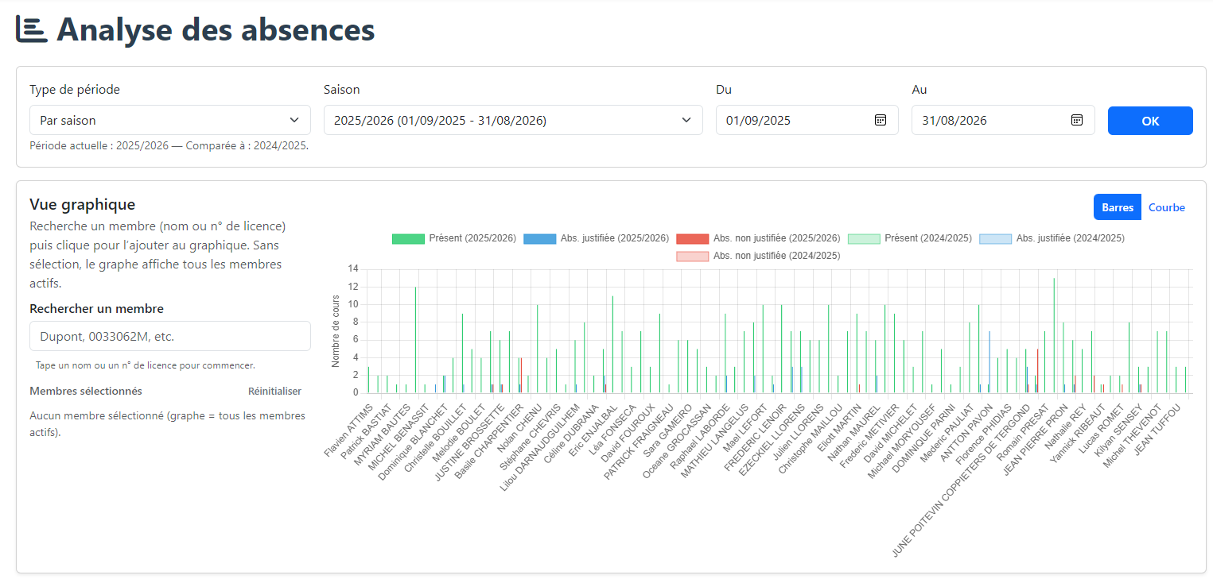Open the calendar picker in the Au field
1213x579 pixels.
tap(1076, 120)
